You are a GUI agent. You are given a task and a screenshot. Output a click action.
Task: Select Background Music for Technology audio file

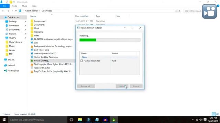53,46
